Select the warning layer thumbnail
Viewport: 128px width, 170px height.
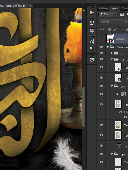click(x=110, y=39)
